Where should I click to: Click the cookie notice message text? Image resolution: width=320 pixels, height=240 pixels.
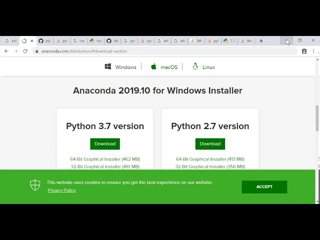tap(130, 182)
